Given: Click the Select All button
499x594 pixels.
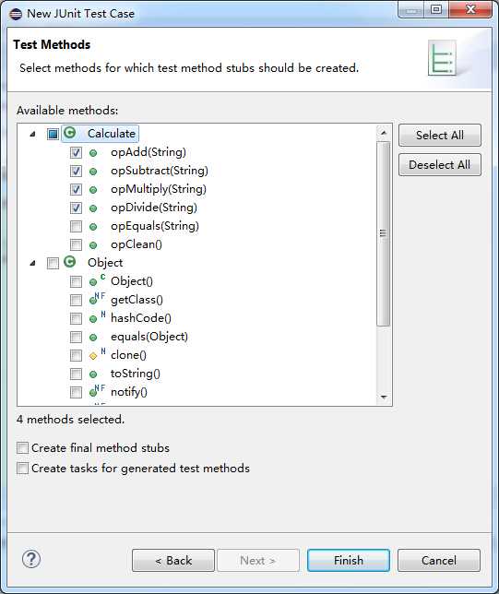Looking at the screenshot, I should click(x=440, y=136).
